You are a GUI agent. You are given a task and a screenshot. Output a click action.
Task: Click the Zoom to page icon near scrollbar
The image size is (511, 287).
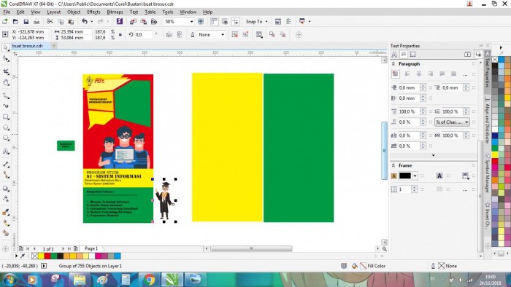tap(385, 249)
